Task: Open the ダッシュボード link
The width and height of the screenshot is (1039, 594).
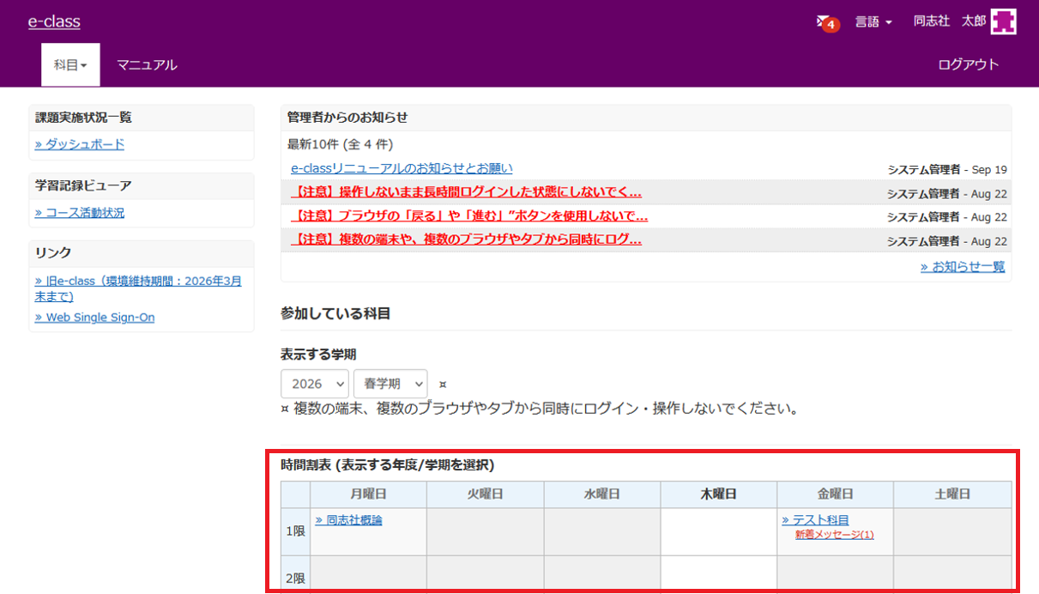Action: (x=80, y=144)
